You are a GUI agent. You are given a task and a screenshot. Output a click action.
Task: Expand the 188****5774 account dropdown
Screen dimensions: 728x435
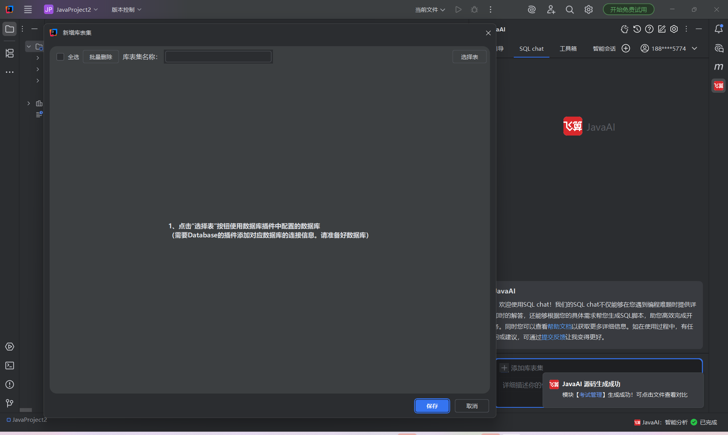[669, 48]
